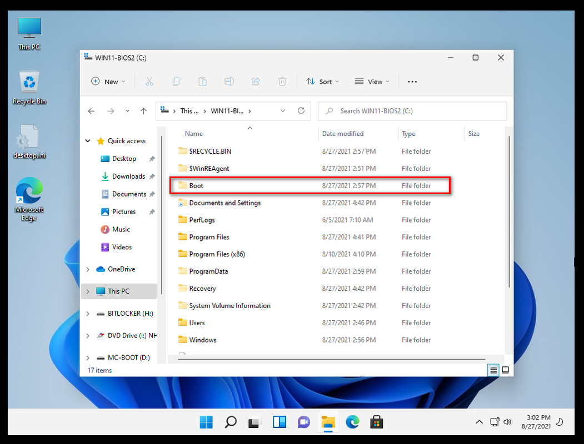This screenshot has width=584, height=444.
Task: Click the Delete trash can icon
Action: click(x=282, y=82)
